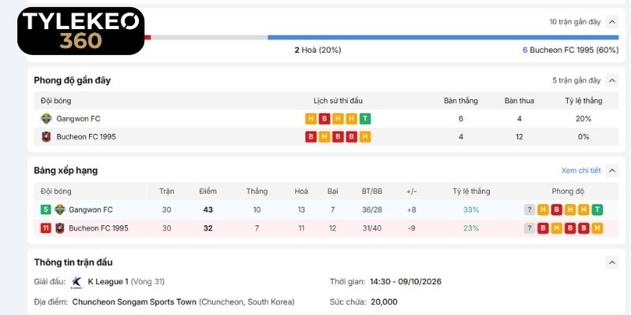Click the Bucheon FC 1995 crest in recent form table
This screenshot has height=315, width=631.
47,137
